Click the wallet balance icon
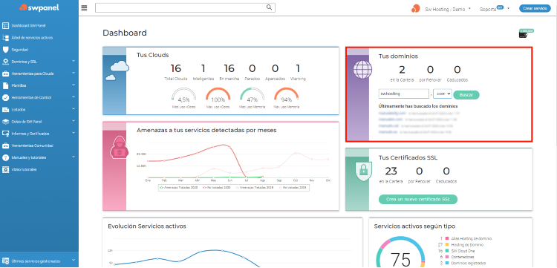Viewport: 557px width, 268px height. [x=524, y=35]
